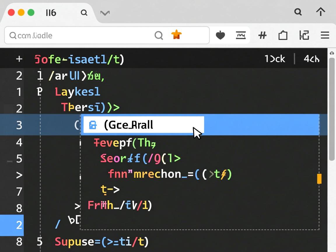Image resolution: width=336 pixels, height=252 pixels.
Task: Click the vertical scrollbar thumb
Action: (332, 108)
